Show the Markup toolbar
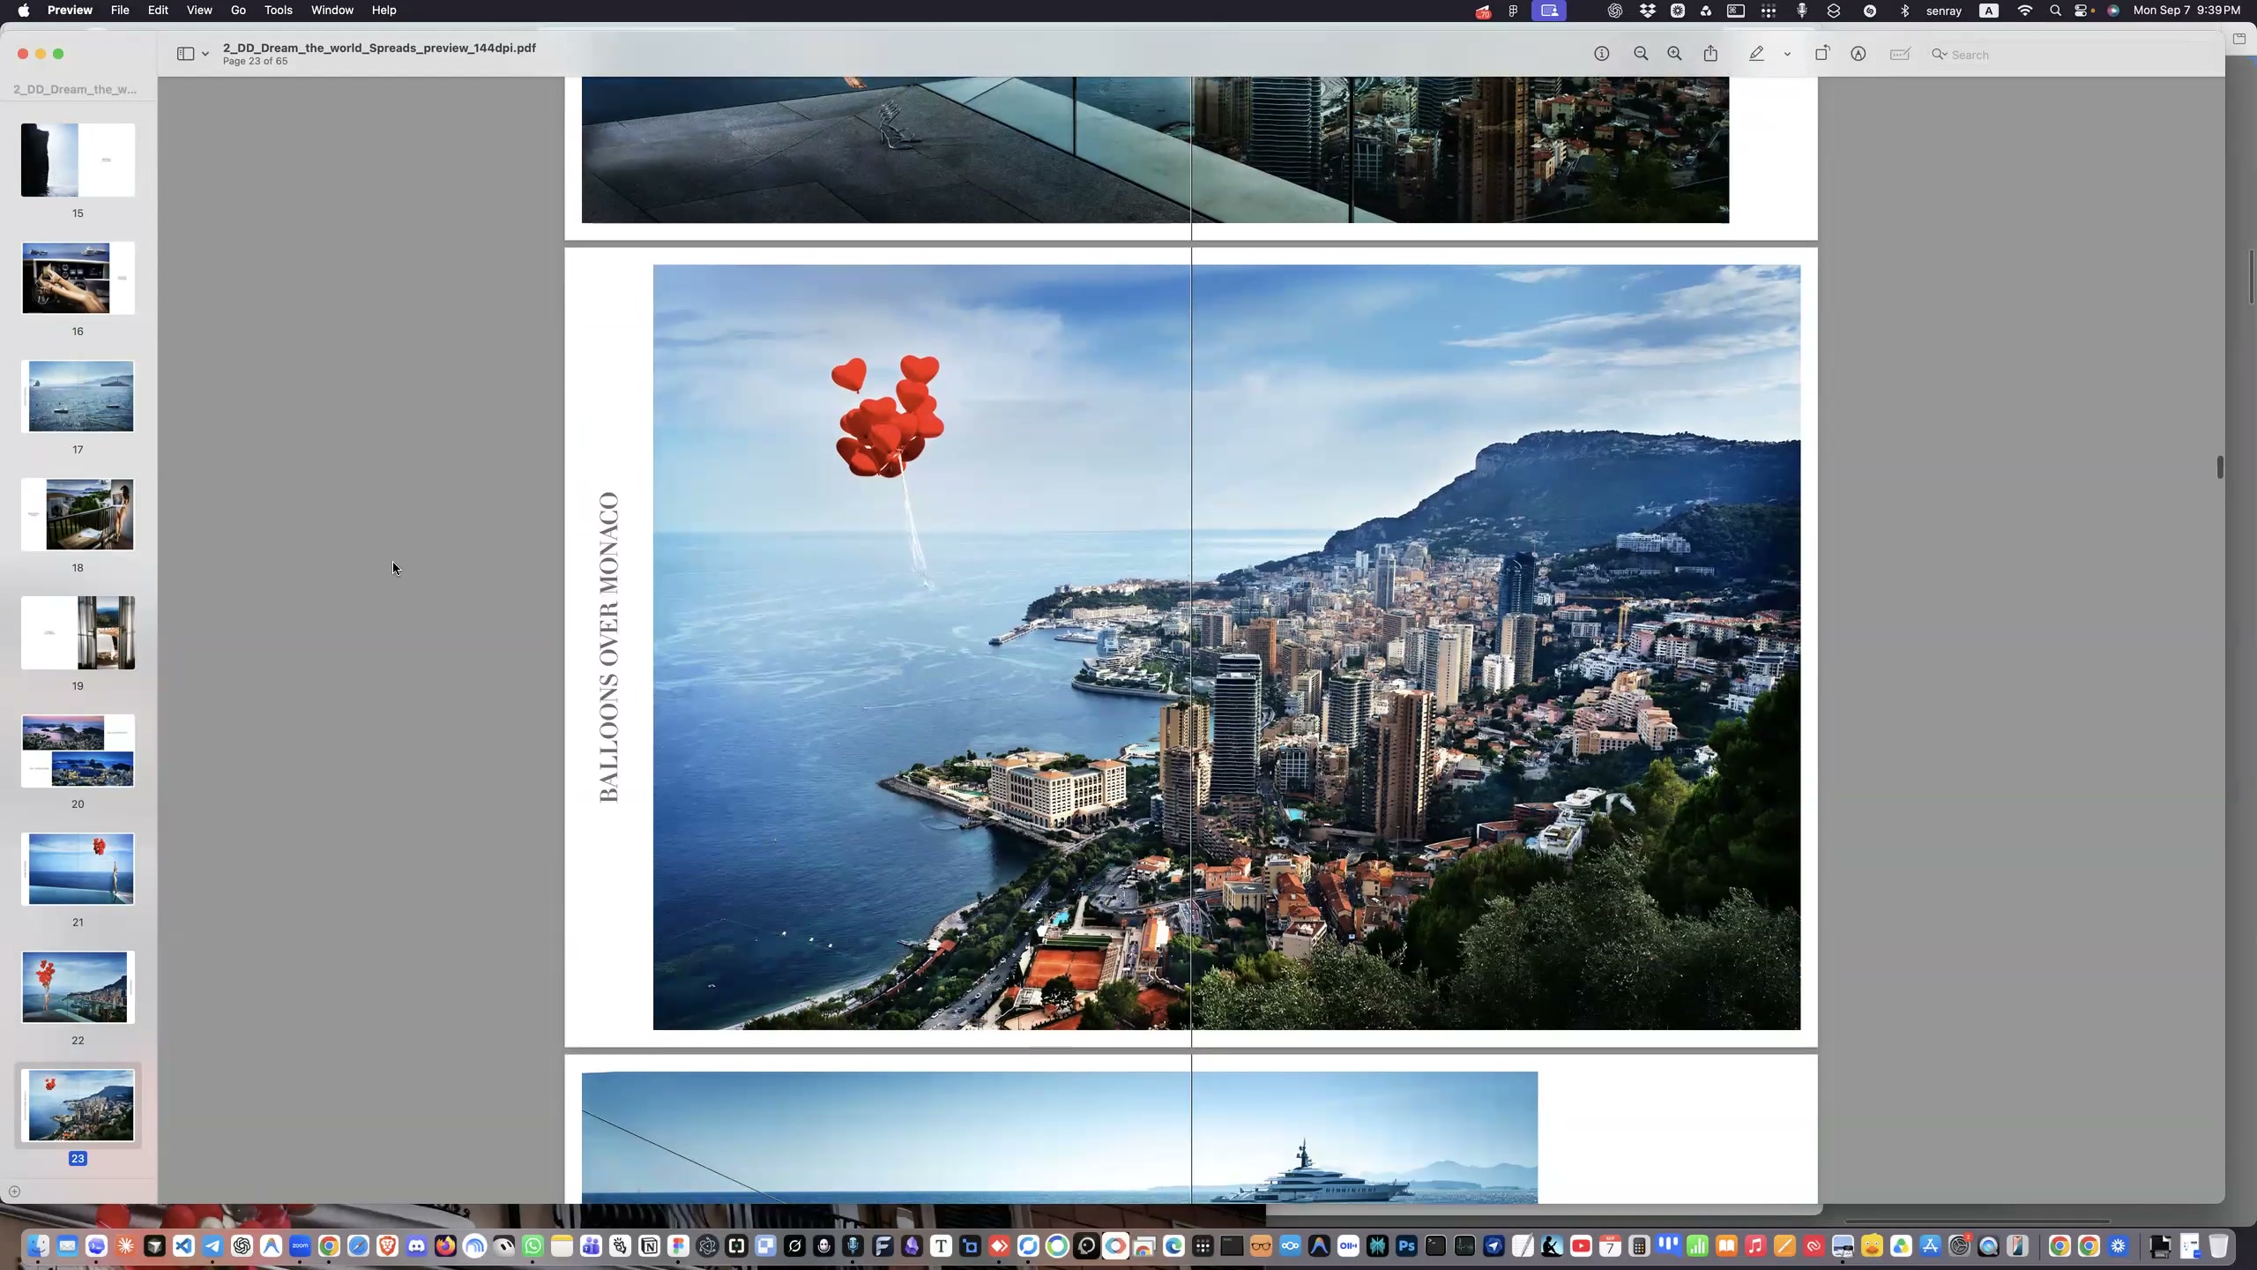The width and height of the screenshot is (2257, 1270). pos(1858,54)
